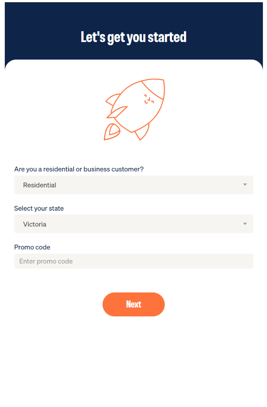Click the "Let's get you started" heading
The height and width of the screenshot is (407, 267).
click(133, 37)
